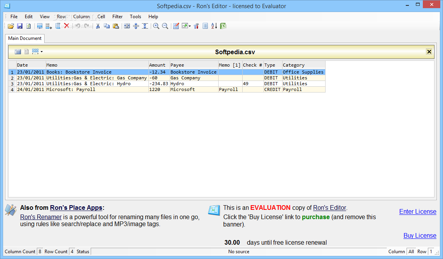Select the 'Office Supplies' category cell
Image resolution: width=443 pixels, height=259 pixels.
(x=304, y=72)
